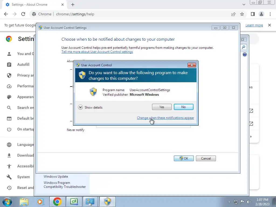Click No in User Account Control dialog
The height and width of the screenshot is (207, 276).
click(x=183, y=107)
